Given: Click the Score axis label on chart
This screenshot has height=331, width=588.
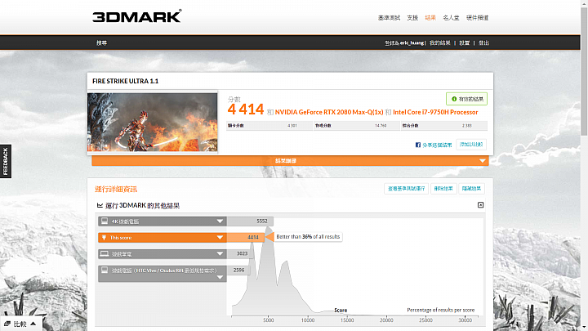Looking at the screenshot, I should [x=341, y=311].
